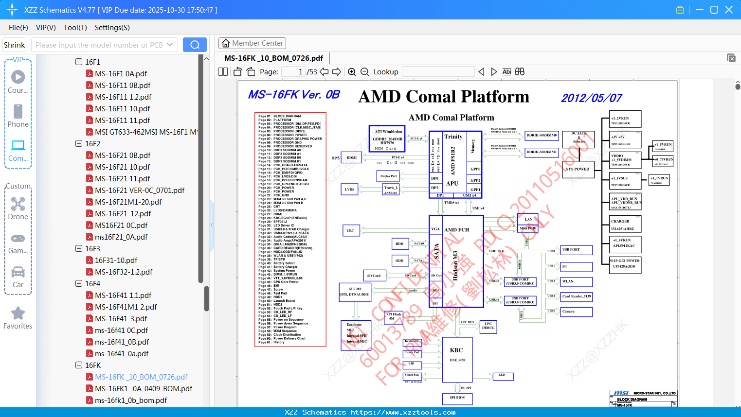Open MS-16FK1 _0A_0409_BOM.pdf
The image size is (741, 417).
(x=144, y=388)
